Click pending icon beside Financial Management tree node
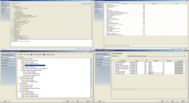The width and height of the screenshot is (189, 103). [x=22, y=92]
